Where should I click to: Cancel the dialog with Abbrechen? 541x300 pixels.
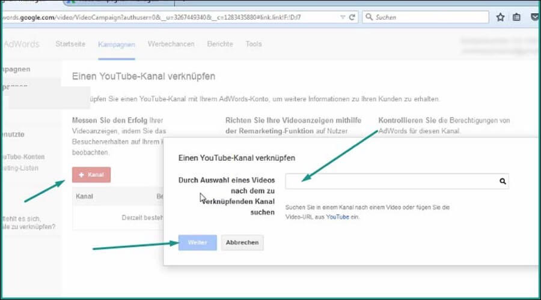click(x=242, y=242)
